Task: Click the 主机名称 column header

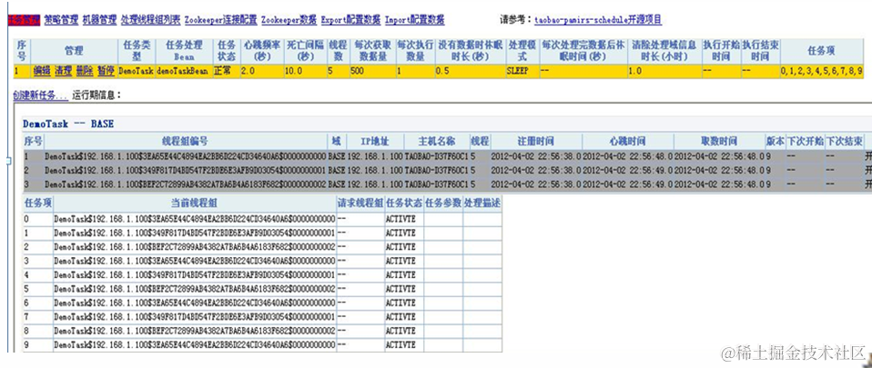Action: [x=437, y=141]
